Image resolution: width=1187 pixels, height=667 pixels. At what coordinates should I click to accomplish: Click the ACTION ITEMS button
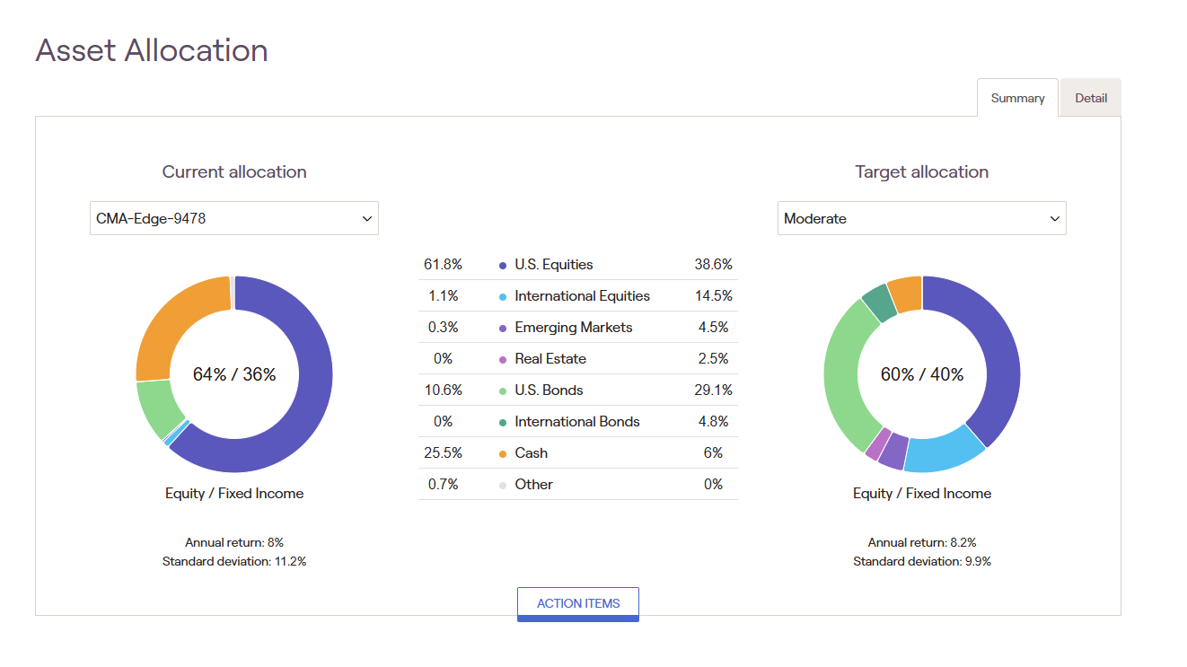point(578,604)
